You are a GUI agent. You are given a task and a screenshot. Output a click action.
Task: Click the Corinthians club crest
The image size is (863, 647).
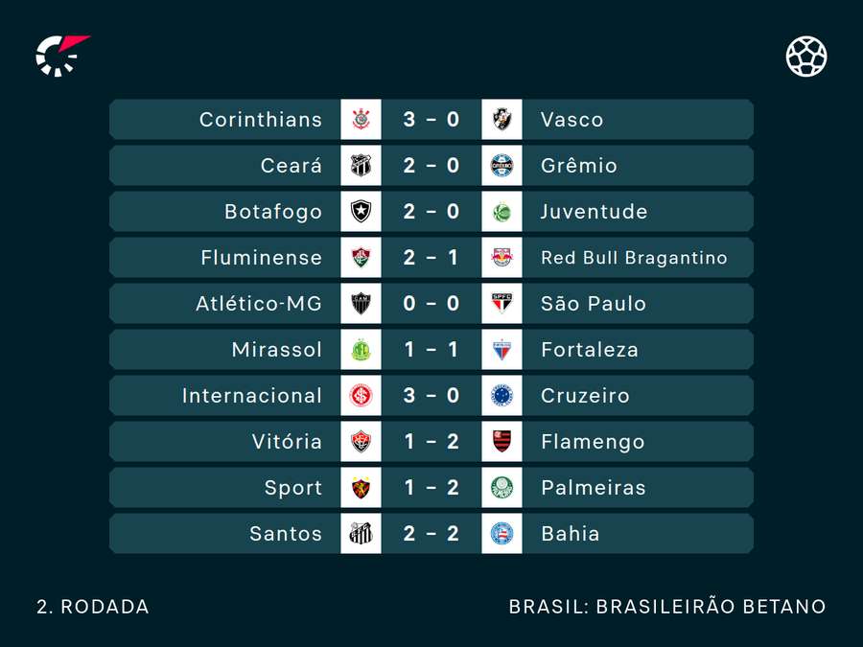[x=361, y=120]
